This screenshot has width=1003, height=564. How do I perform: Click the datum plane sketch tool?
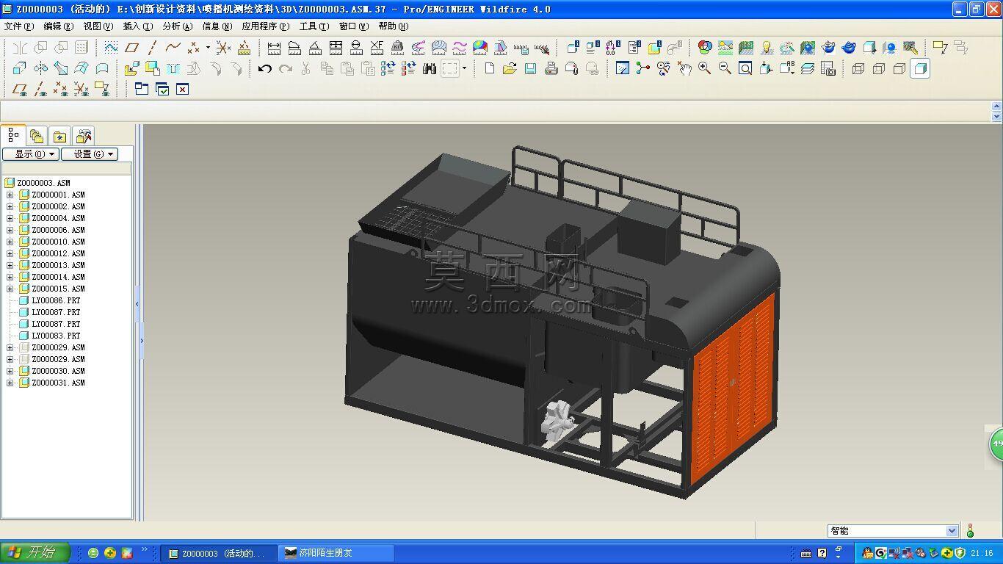click(x=131, y=48)
